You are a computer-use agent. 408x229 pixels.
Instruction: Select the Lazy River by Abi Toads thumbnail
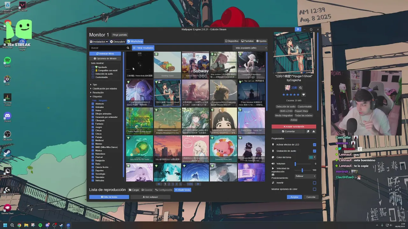pyautogui.click(x=139, y=149)
